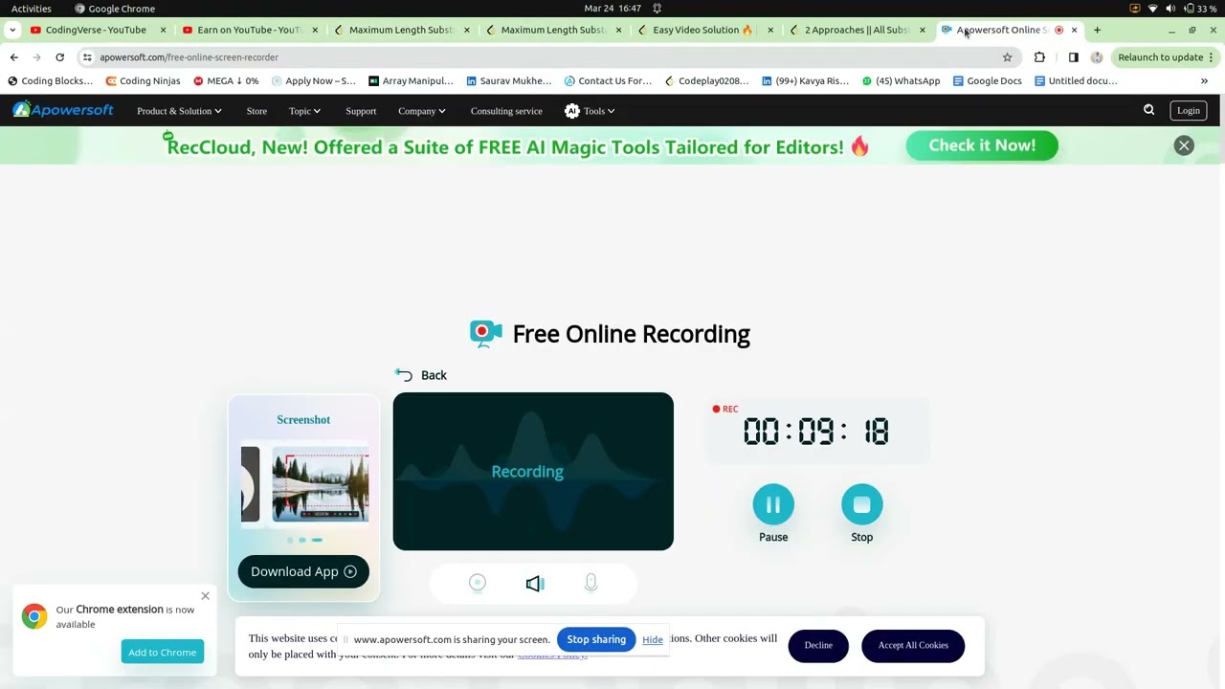Open the Array Manipul... bookmark
The image size is (1225, 689).
point(411,81)
